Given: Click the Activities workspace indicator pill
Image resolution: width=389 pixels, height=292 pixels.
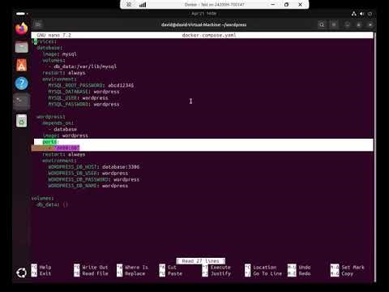Looking at the screenshot, I should tap(22, 14).
